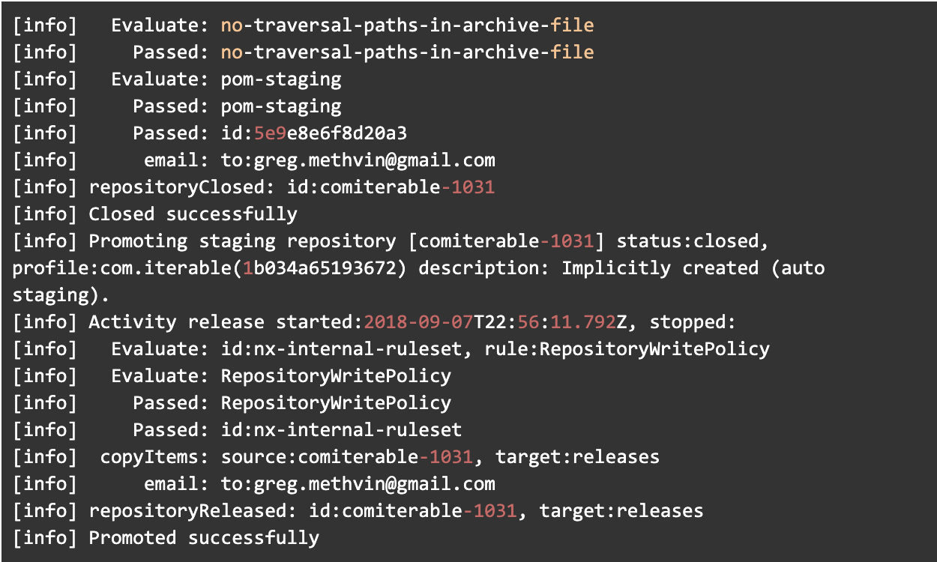Click "target:releases" on the repositoryReleased line
This screenshot has height=562, width=937.
click(x=622, y=511)
